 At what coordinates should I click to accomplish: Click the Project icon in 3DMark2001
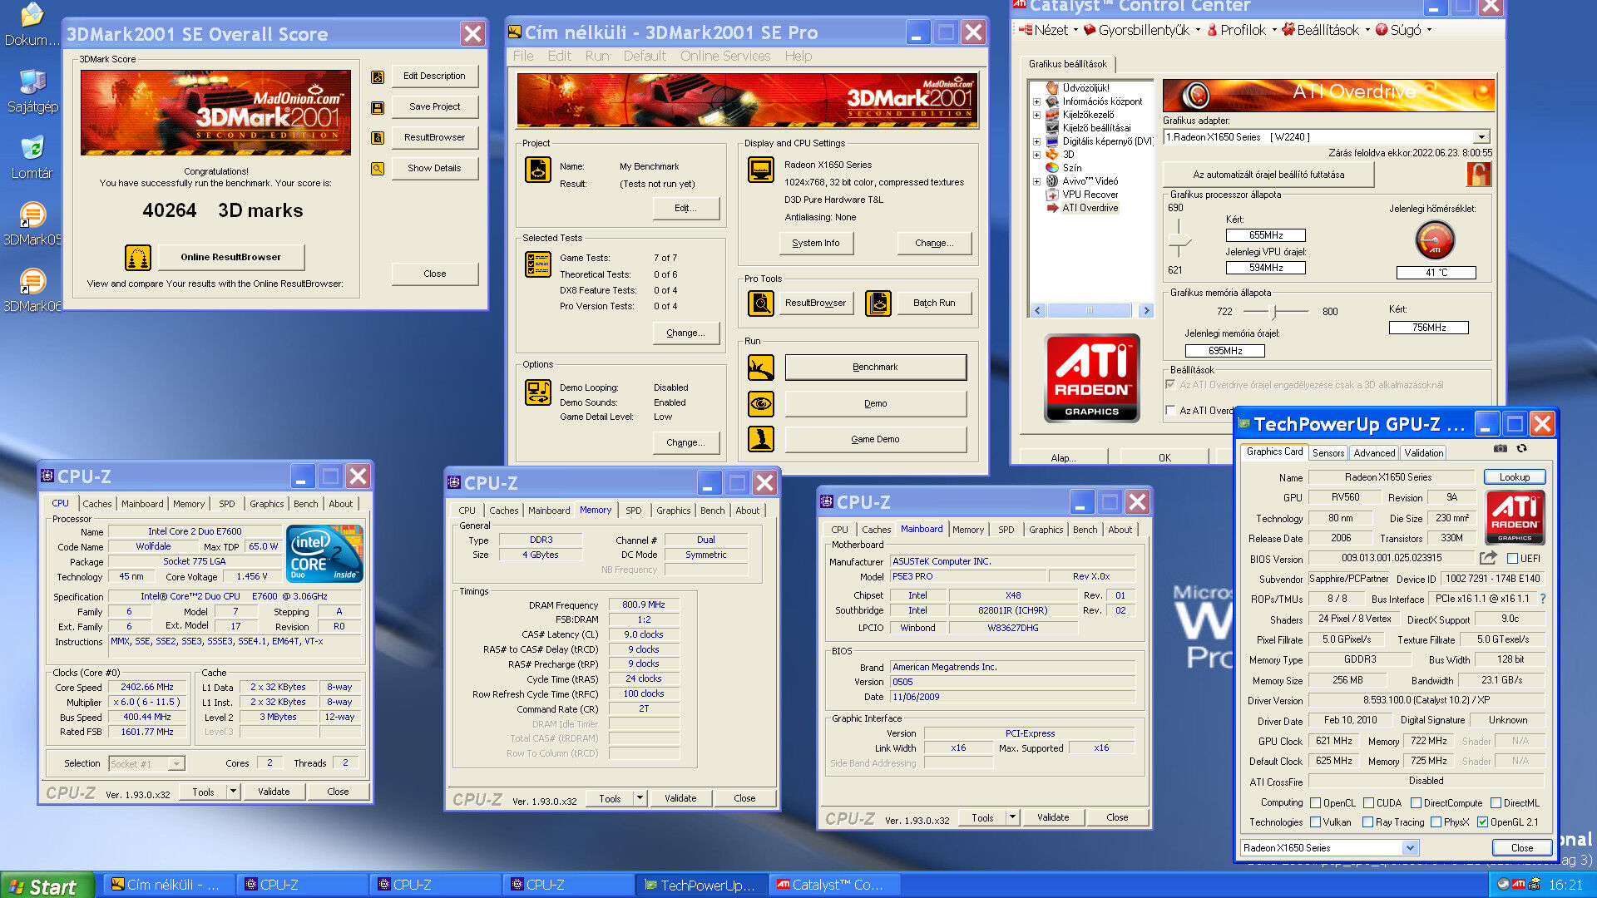click(x=538, y=170)
